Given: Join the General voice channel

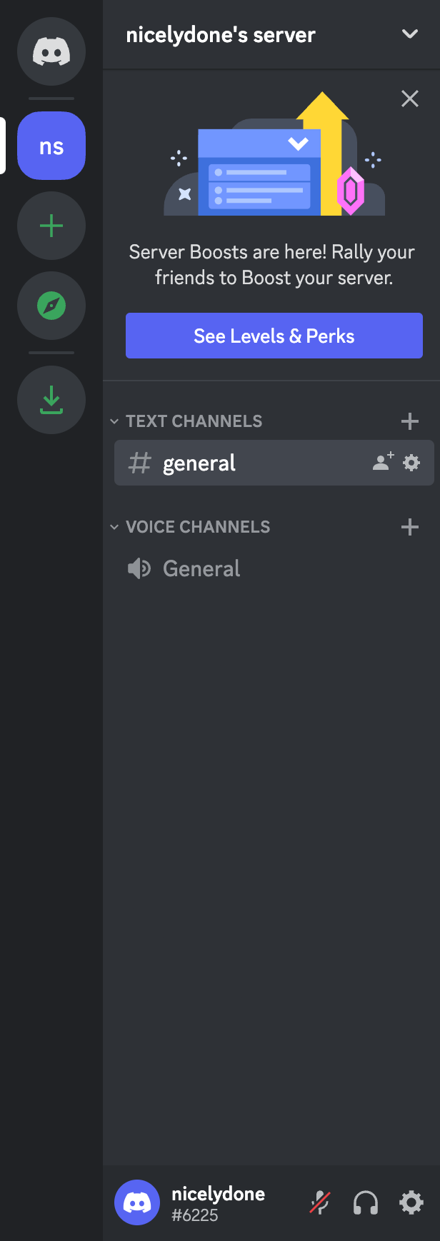Looking at the screenshot, I should pyautogui.click(x=201, y=568).
